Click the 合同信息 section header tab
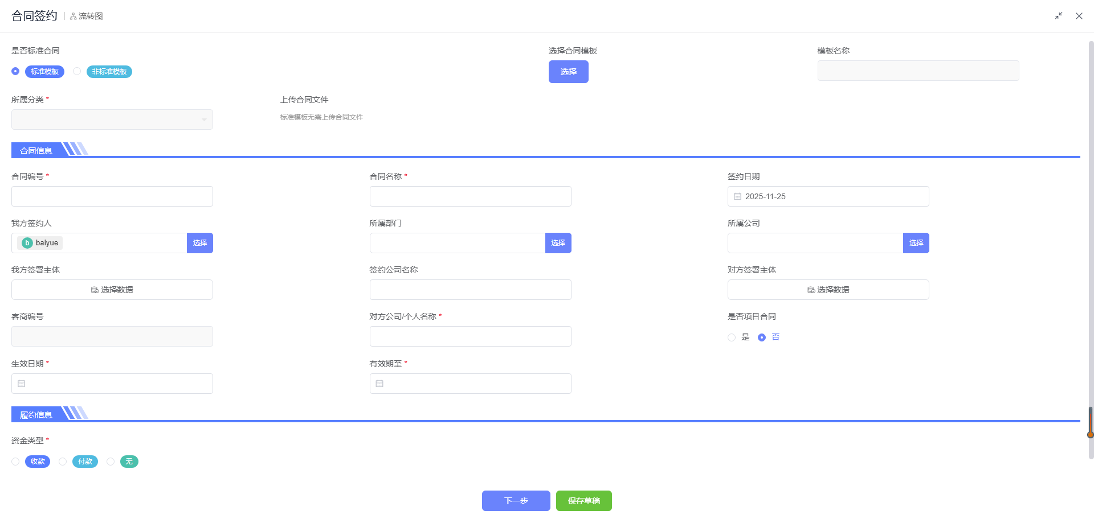The image size is (1094, 523). pos(36,151)
